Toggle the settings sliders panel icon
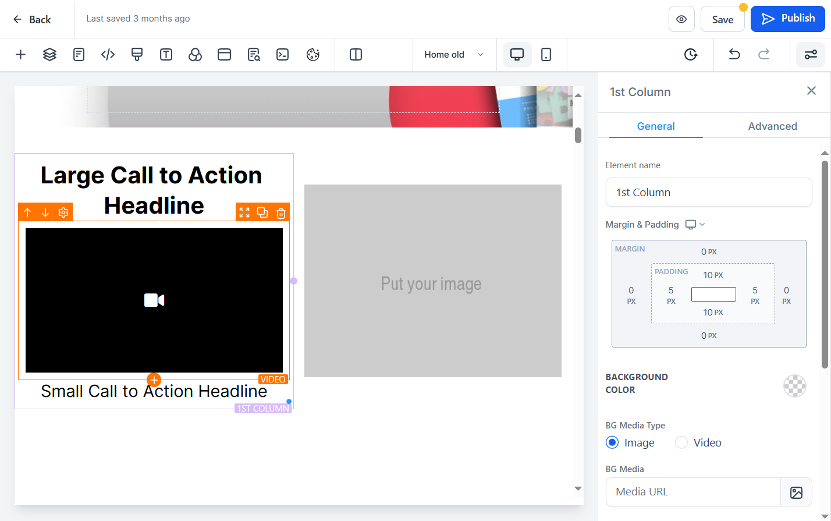831x521 pixels. coord(811,55)
